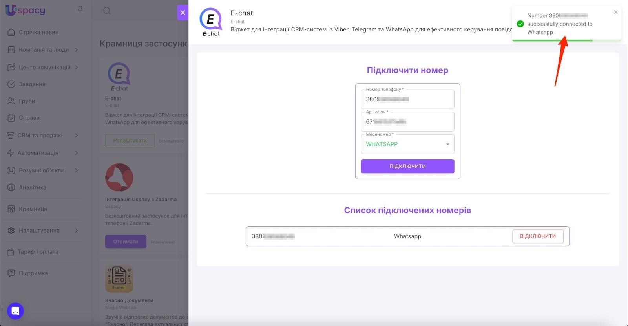Click the E-chat app card title
628x326 pixels.
[113, 99]
